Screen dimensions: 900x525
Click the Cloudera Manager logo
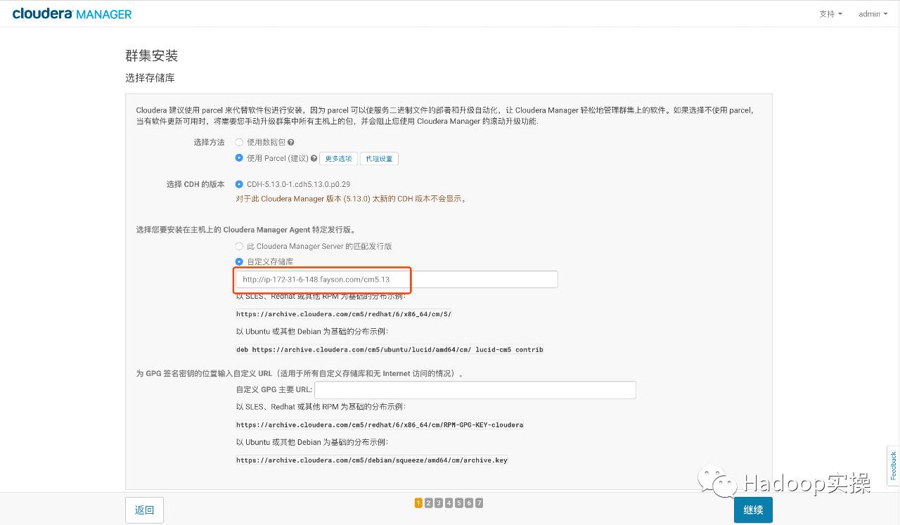72,14
